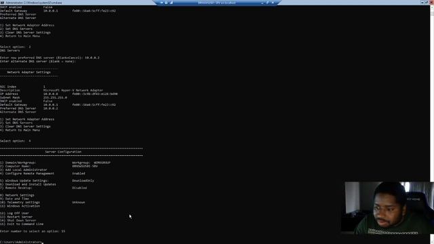This screenshot has height=244, width=434.
Task: Click the 'Computer Name' menu line
Action: coord(49,166)
